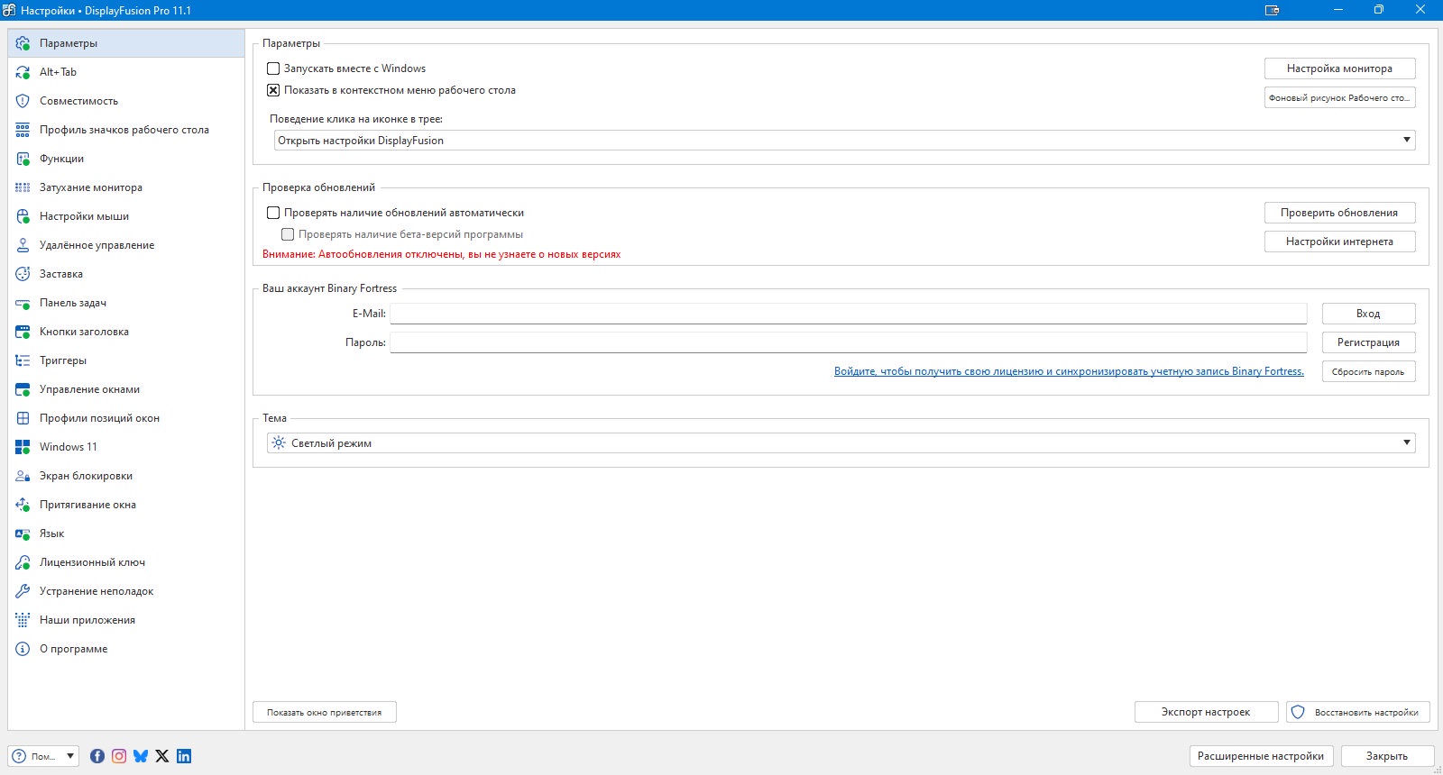The height and width of the screenshot is (775, 1443).
Task: Open Bluesky butterfly icon
Action: [x=141, y=756]
